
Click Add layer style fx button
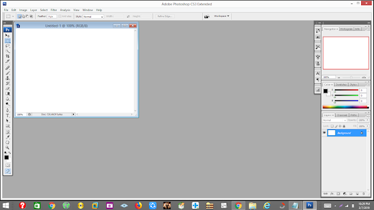tap(332, 194)
